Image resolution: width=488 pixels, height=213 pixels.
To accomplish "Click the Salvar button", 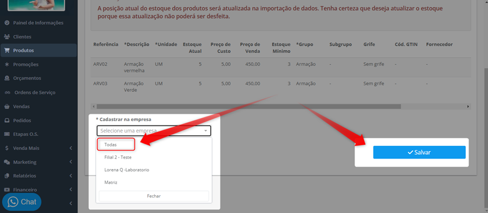I will [419, 152].
